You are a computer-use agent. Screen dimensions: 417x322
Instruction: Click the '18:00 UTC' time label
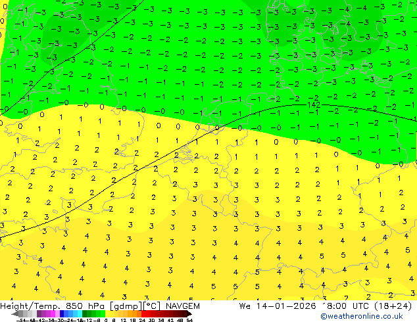pyautogui.click(x=345, y=306)
